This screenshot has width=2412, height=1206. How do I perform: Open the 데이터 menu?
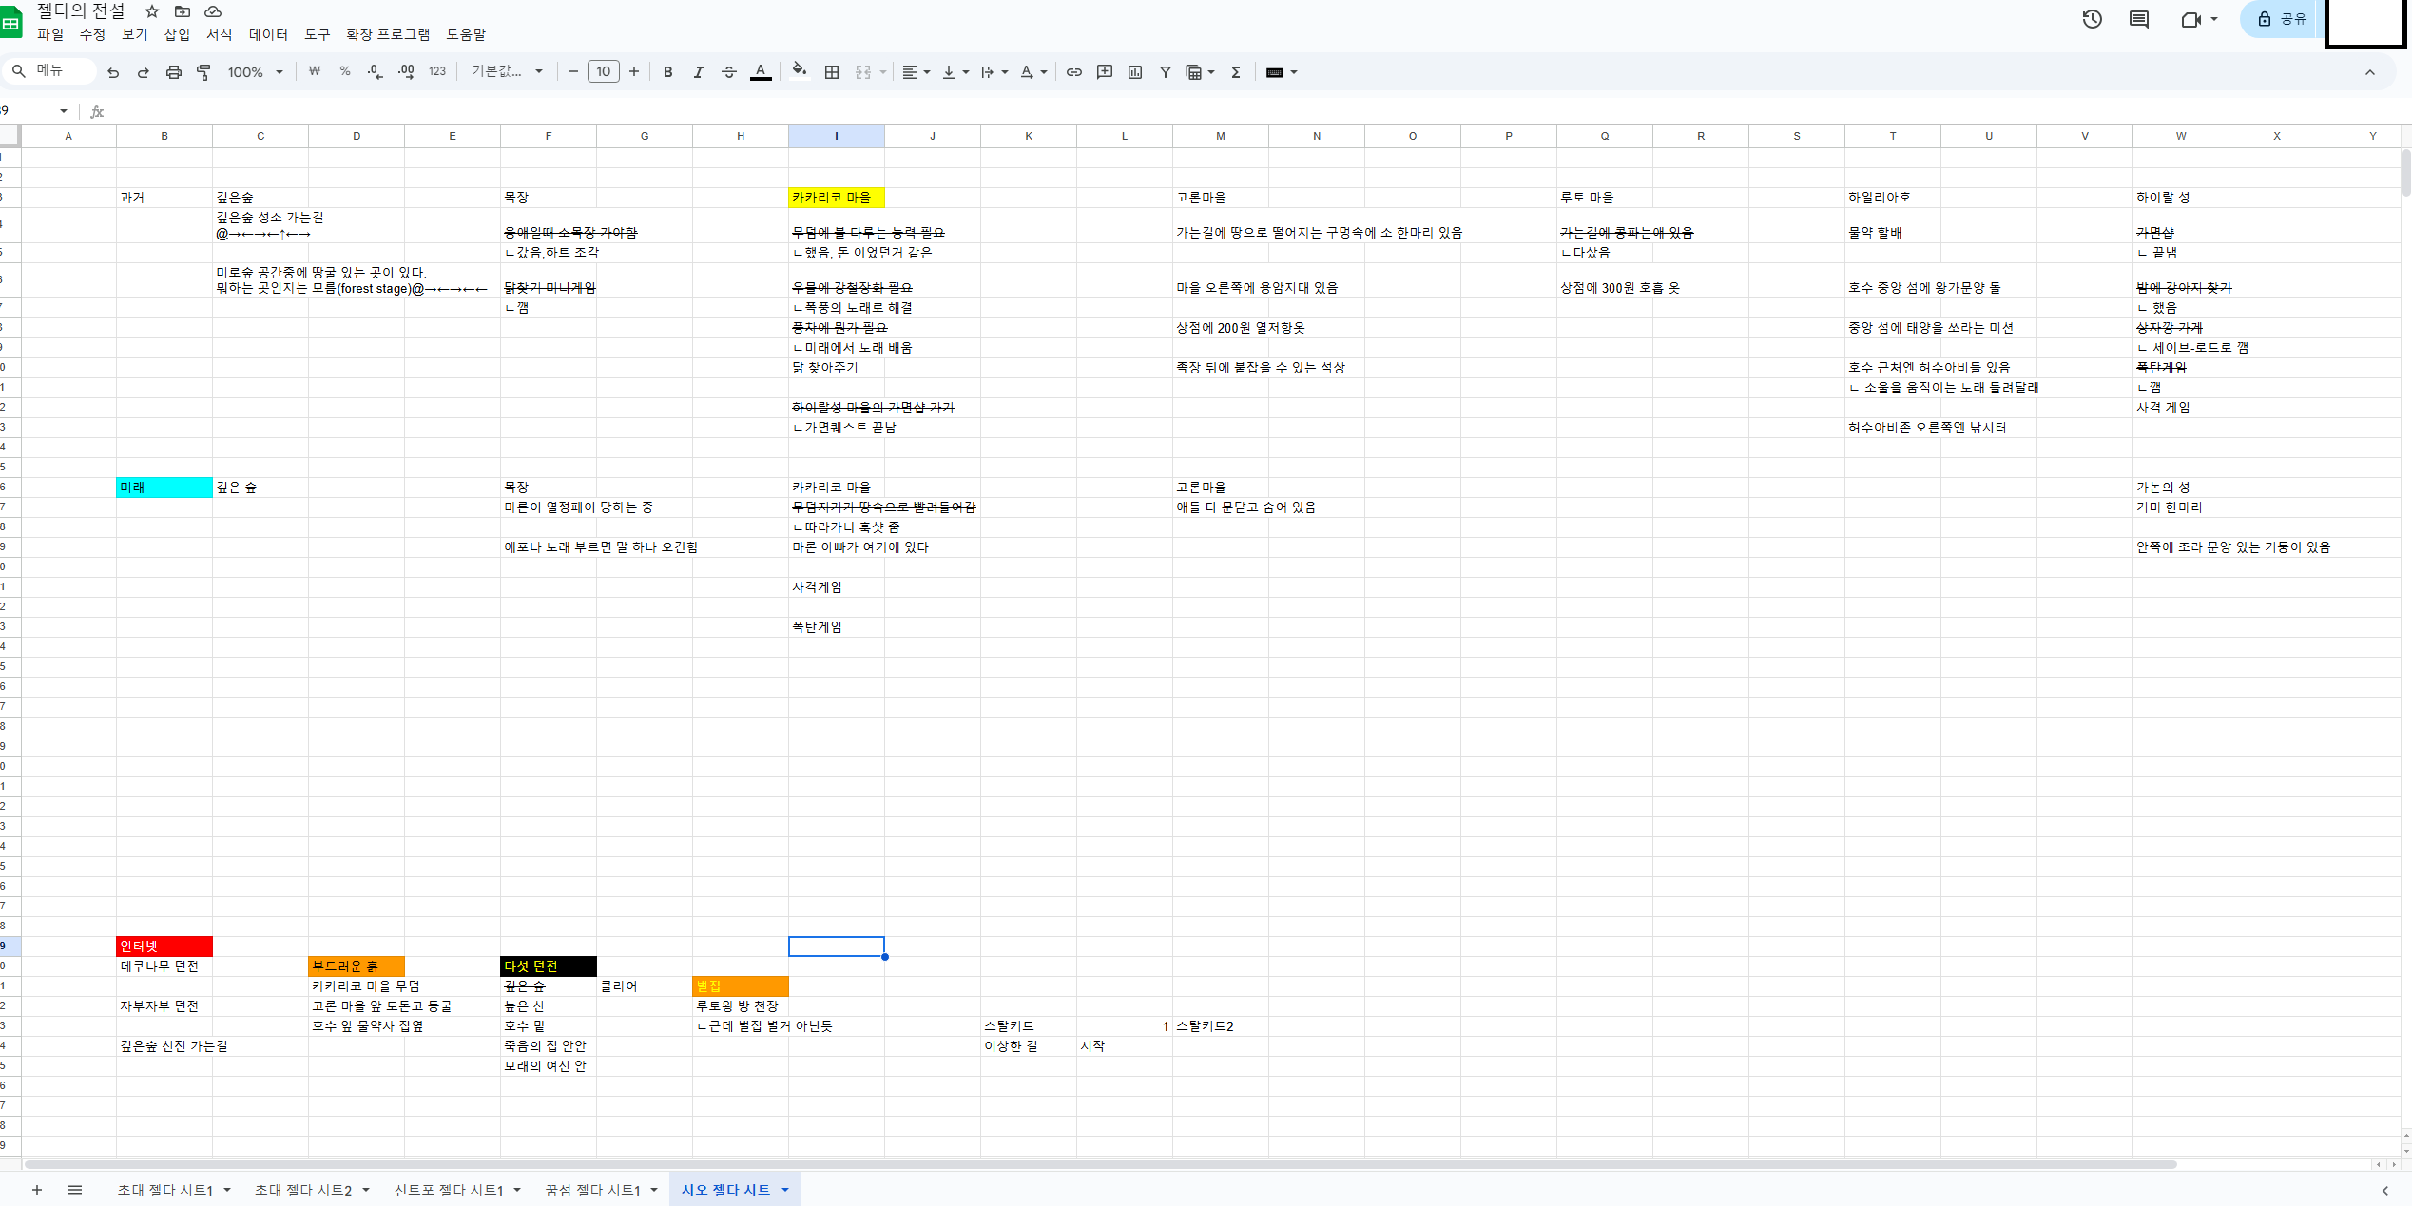pos(268,34)
